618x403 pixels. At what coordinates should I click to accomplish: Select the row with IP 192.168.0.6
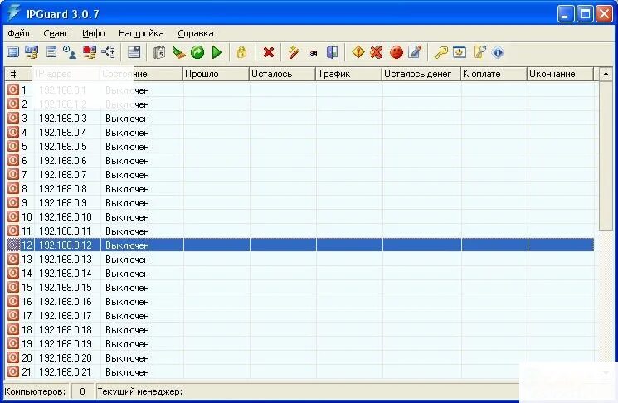pyautogui.click(x=299, y=161)
